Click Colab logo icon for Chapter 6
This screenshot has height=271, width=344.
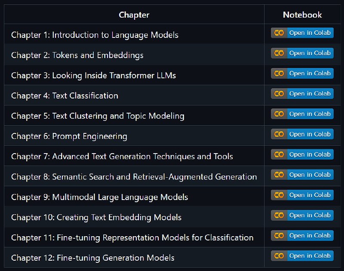(279, 134)
